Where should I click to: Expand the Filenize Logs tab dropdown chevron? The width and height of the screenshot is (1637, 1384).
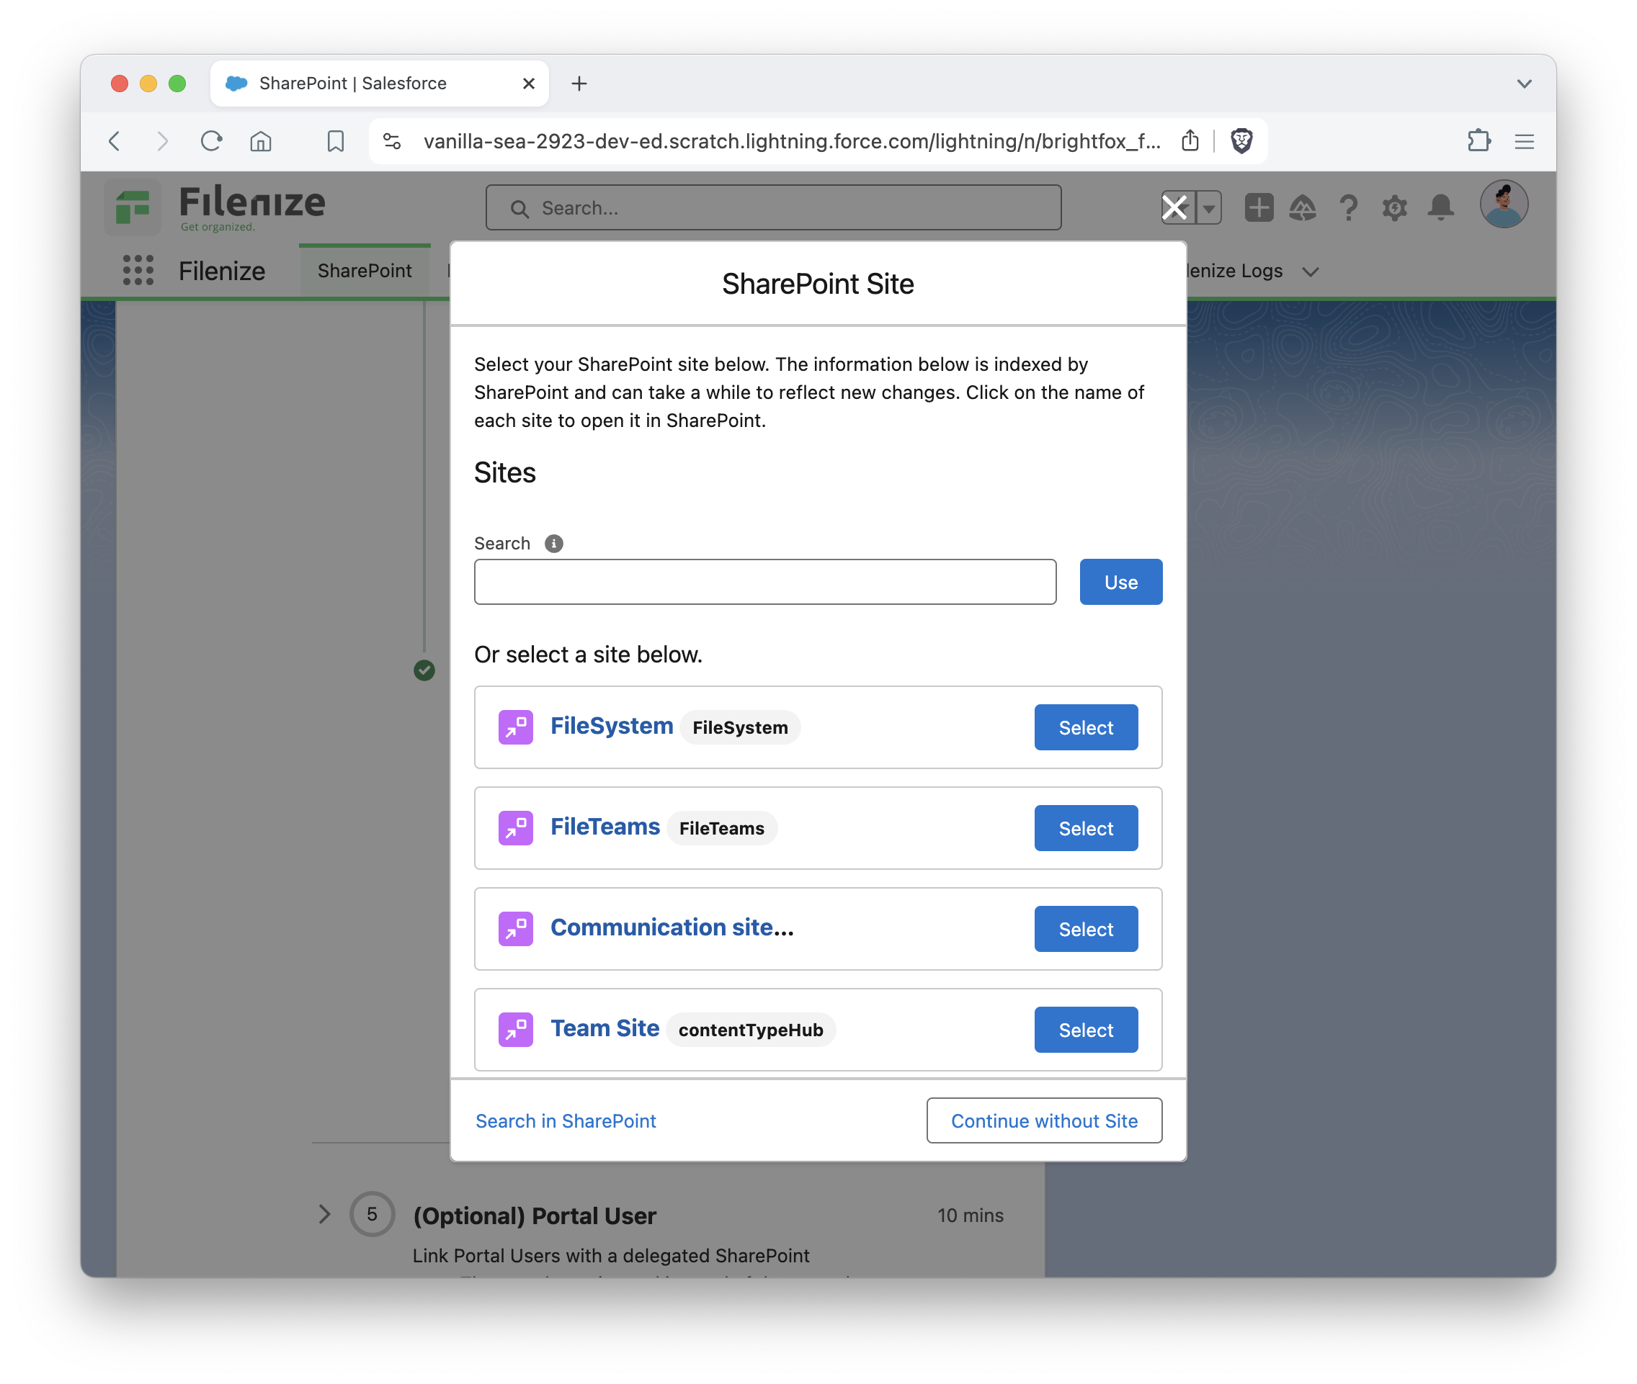coord(1310,271)
